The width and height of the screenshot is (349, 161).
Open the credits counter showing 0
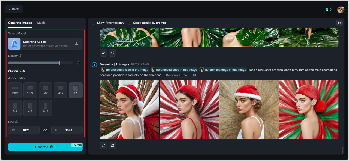(x=328, y=10)
